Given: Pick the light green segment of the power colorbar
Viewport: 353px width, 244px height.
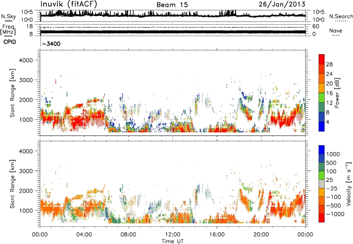Looking at the screenshot, I should click(x=322, y=98).
